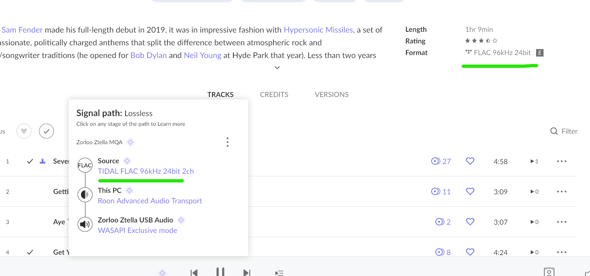Click track 4 play count indicator

coord(534,252)
